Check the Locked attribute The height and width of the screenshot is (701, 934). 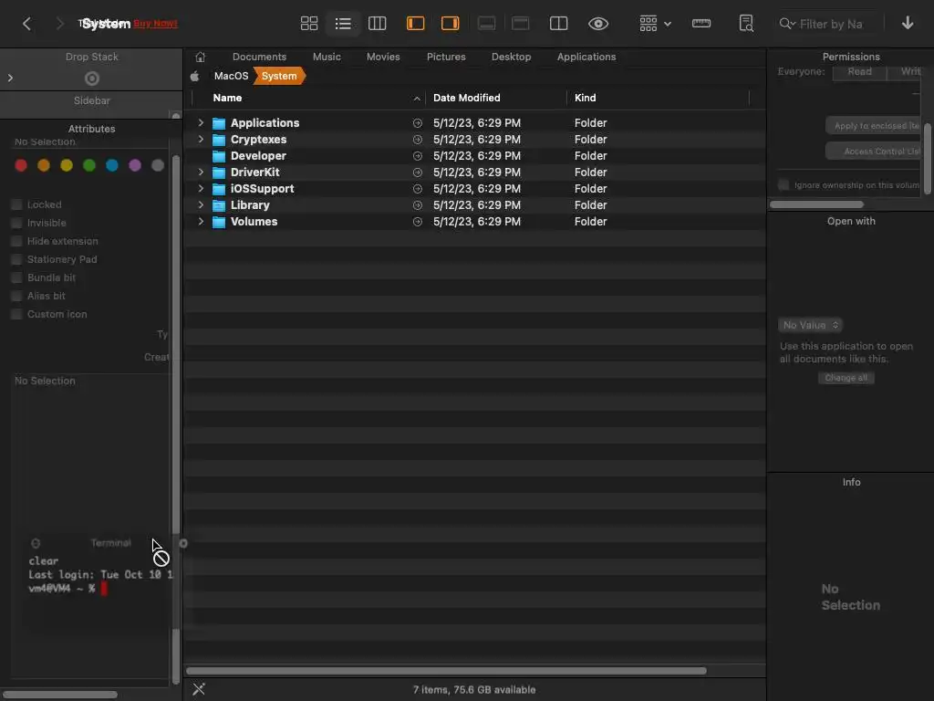(x=16, y=204)
